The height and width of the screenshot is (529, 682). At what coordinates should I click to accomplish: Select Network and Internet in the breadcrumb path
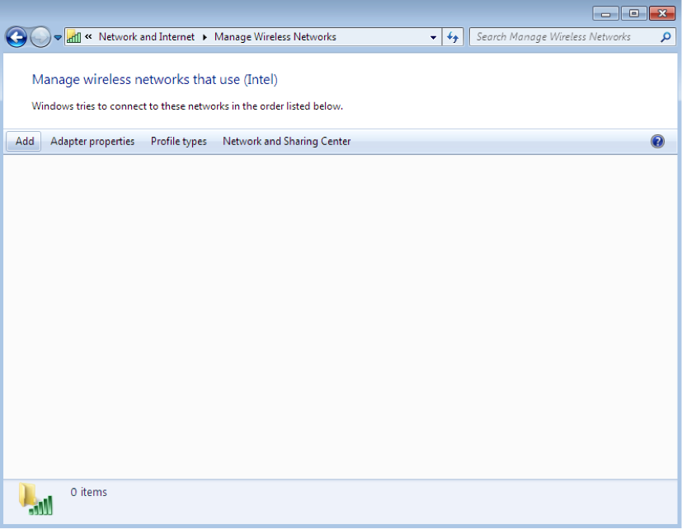click(x=147, y=36)
